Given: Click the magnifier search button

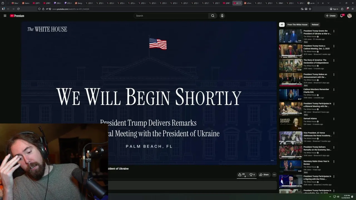Looking at the screenshot, I should click(x=213, y=16).
